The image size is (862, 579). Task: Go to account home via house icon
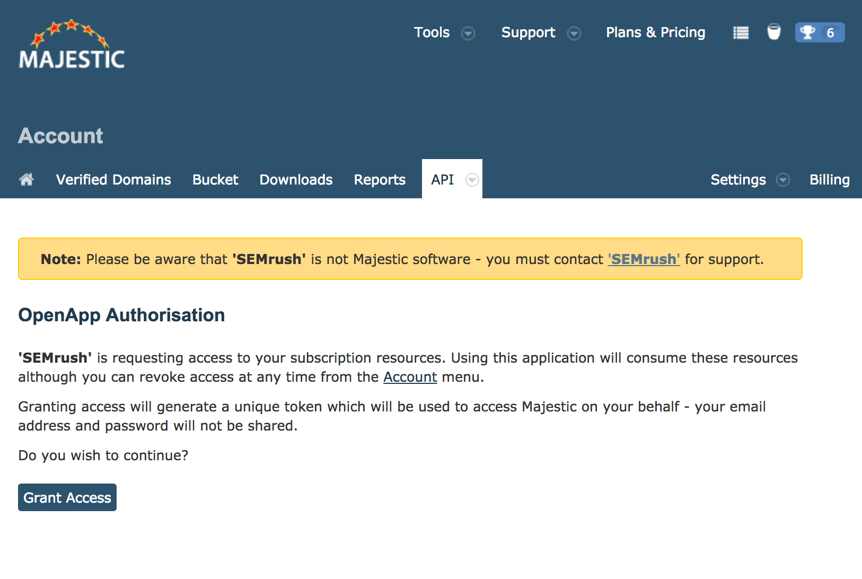(x=27, y=180)
